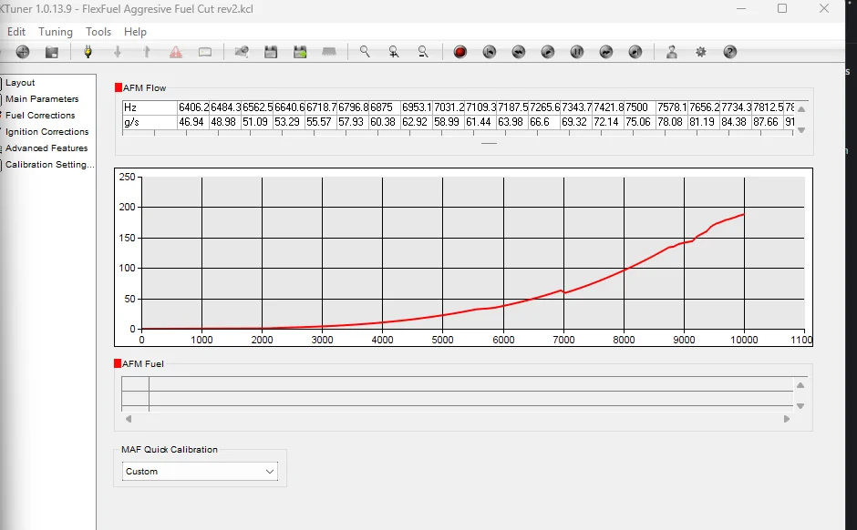The height and width of the screenshot is (530, 857).
Task: Skip datalog to the end
Action: point(635,52)
